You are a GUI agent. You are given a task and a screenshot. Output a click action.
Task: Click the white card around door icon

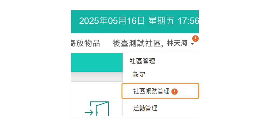(97, 99)
